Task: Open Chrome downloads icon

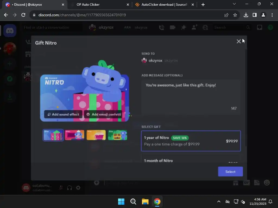Action: [x=246, y=15]
